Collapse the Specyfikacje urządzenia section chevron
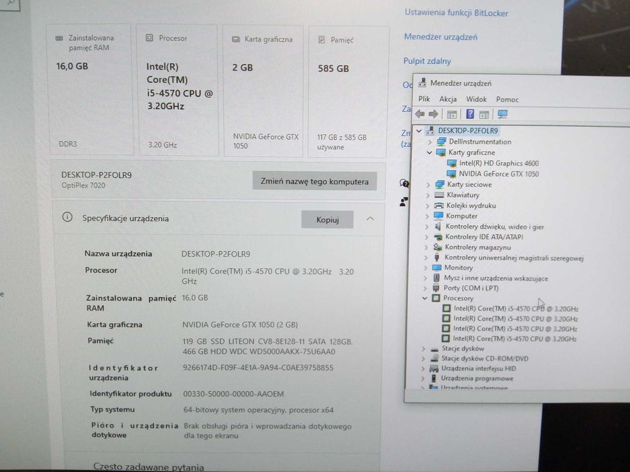This screenshot has height=472, width=630. (370, 218)
